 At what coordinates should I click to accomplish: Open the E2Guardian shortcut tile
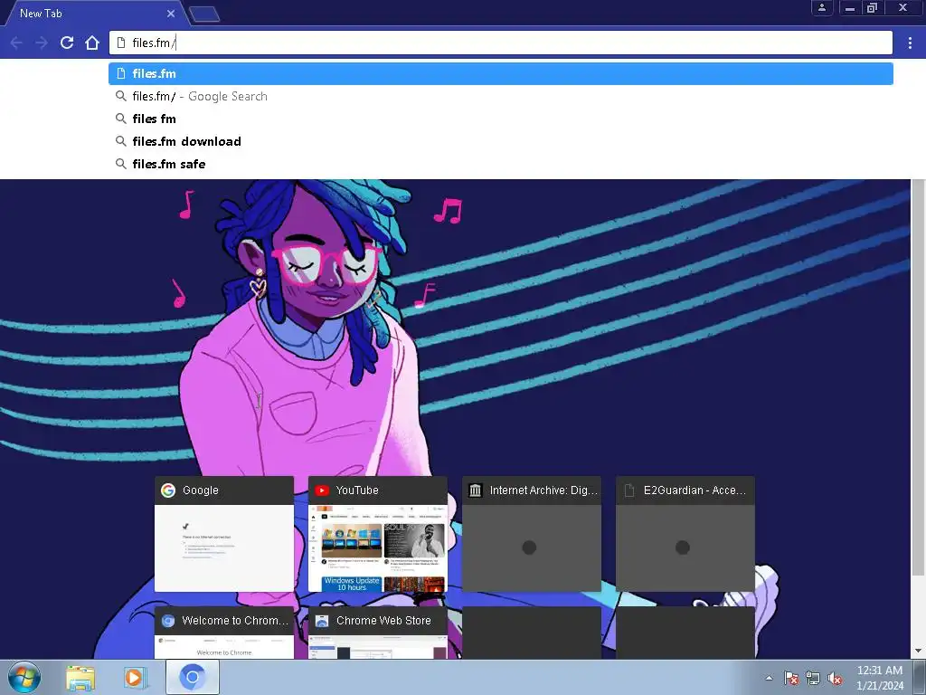(x=685, y=534)
